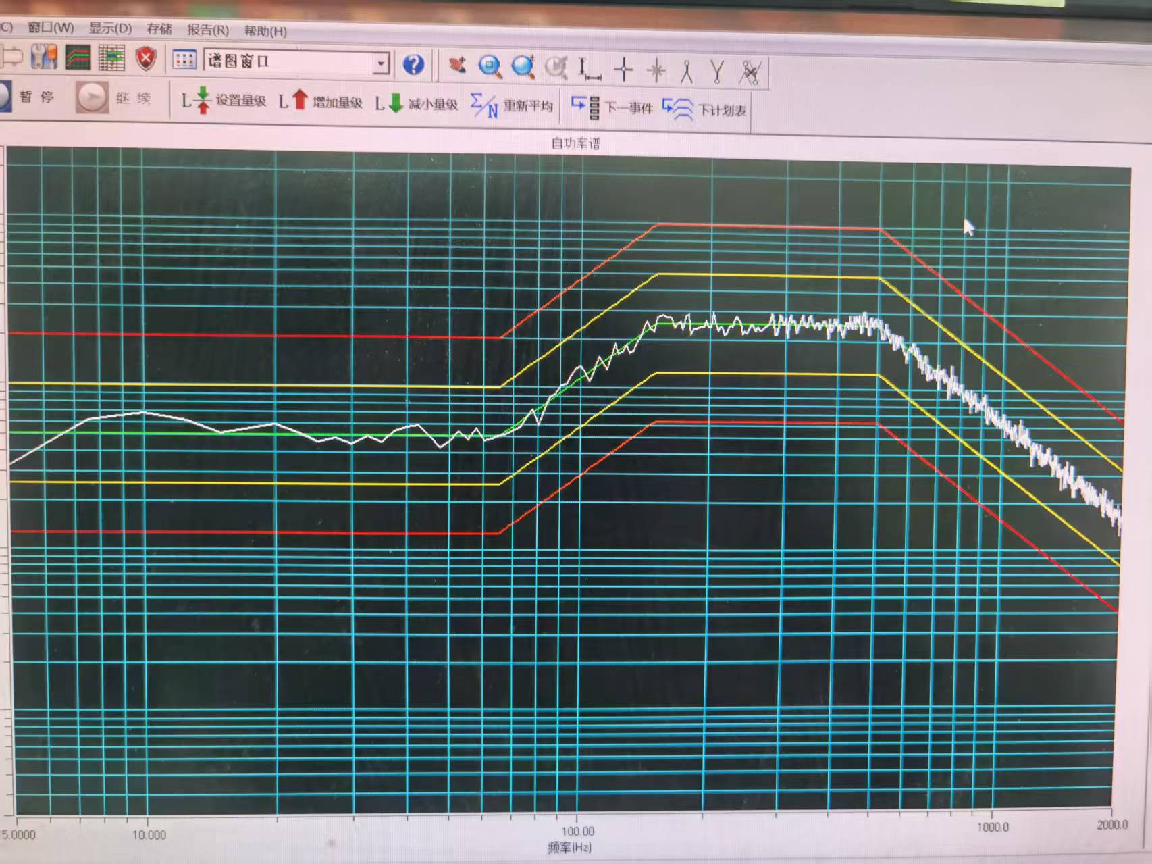Screen dimensions: 1152x864
Task: Select the peak marker Y-shaped tool
Action: click(717, 72)
